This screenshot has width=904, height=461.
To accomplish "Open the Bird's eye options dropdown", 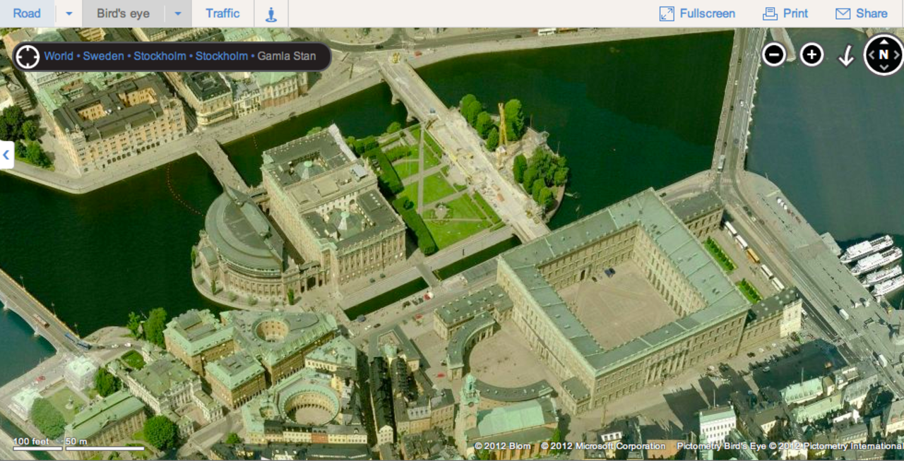I will 177,13.
